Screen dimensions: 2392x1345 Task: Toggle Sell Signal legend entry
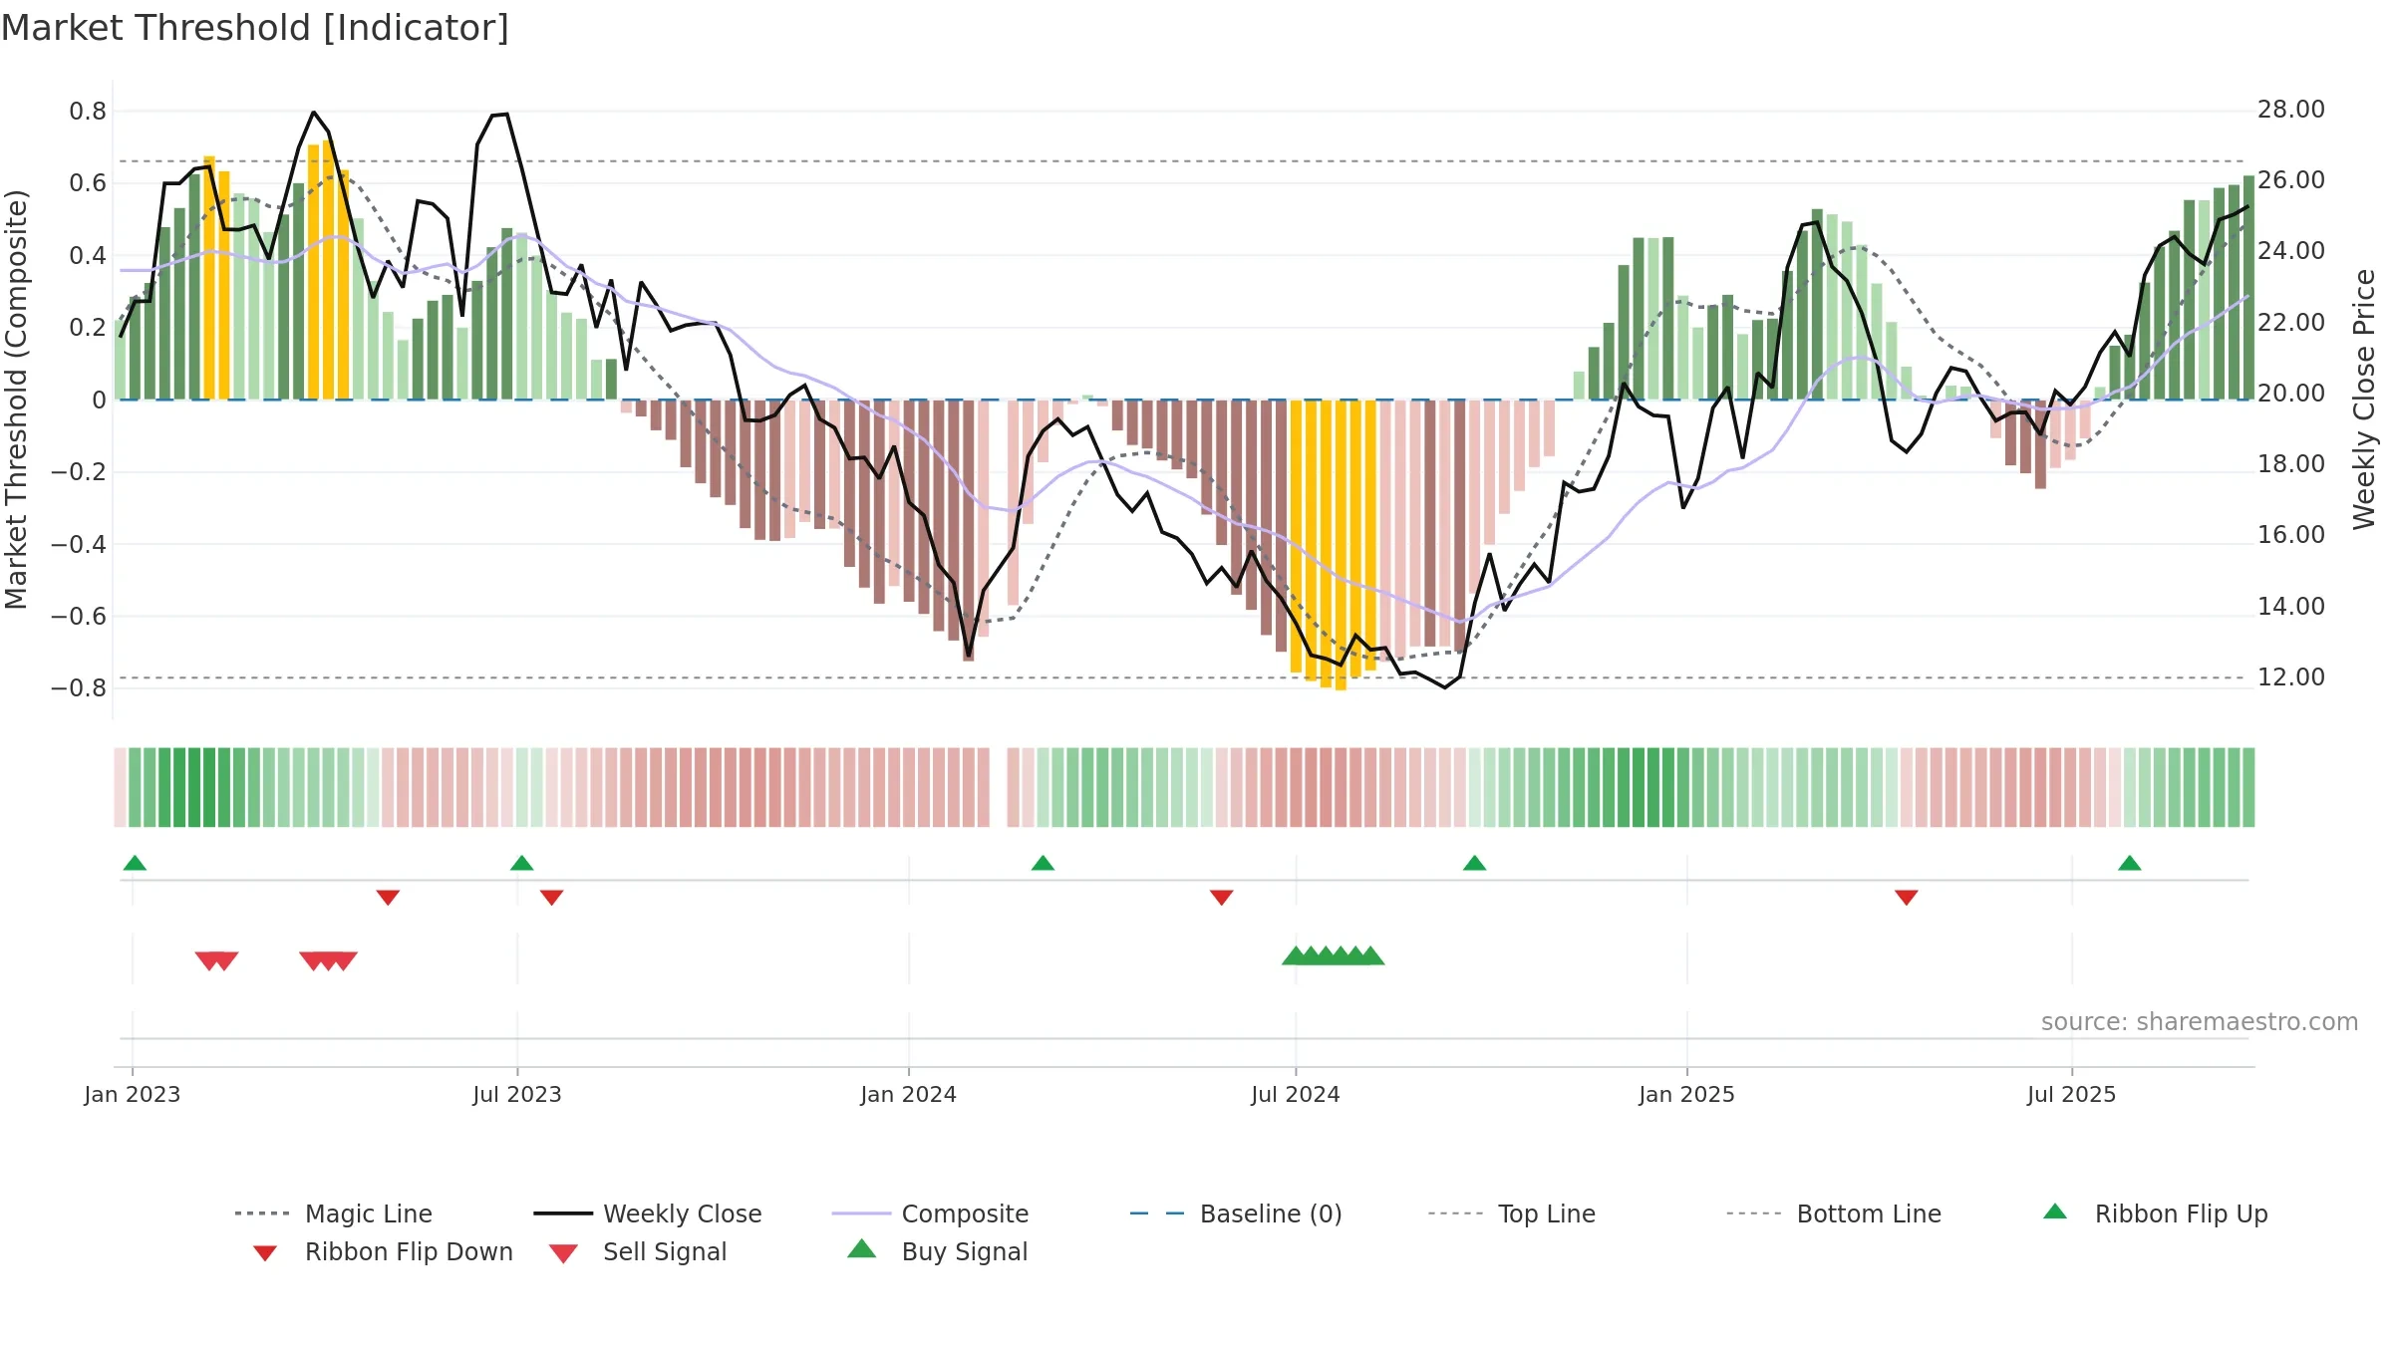point(638,1251)
